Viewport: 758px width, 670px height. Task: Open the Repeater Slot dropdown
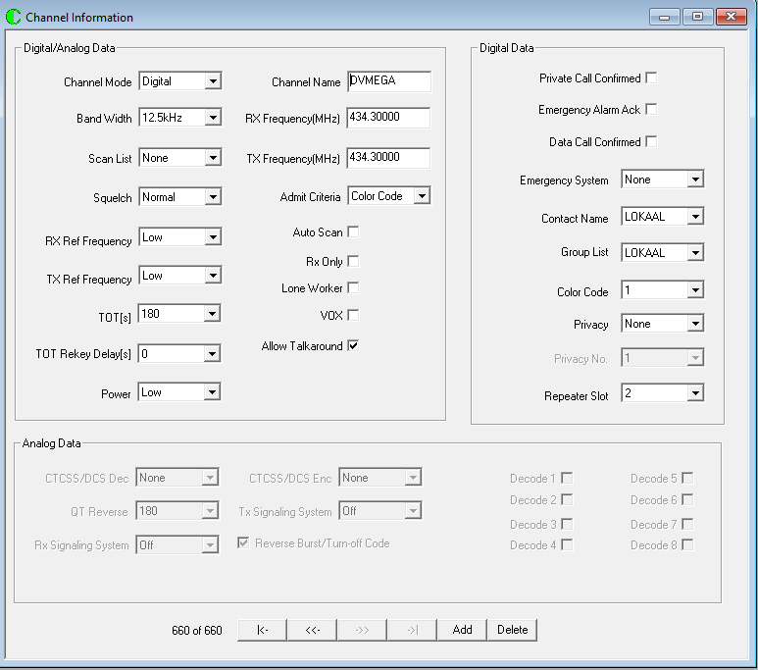point(694,393)
